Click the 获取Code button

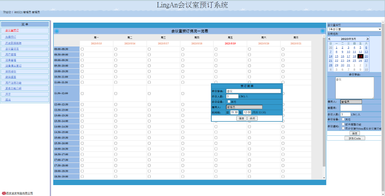click(354, 138)
